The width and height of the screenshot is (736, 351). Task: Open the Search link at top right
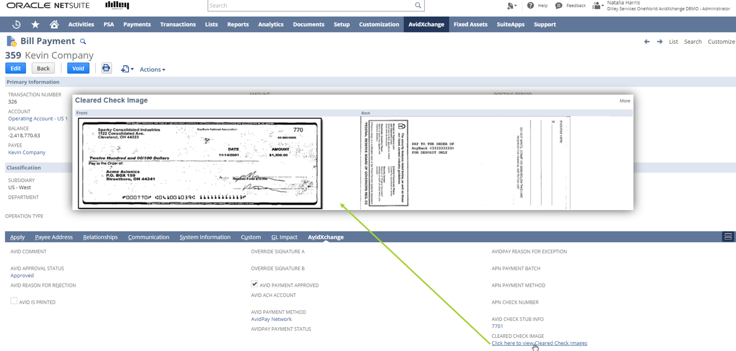point(693,42)
